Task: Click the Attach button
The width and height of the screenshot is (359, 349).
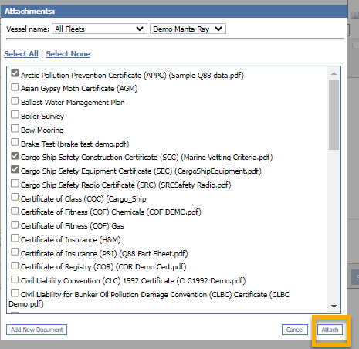Action: [x=330, y=330]
